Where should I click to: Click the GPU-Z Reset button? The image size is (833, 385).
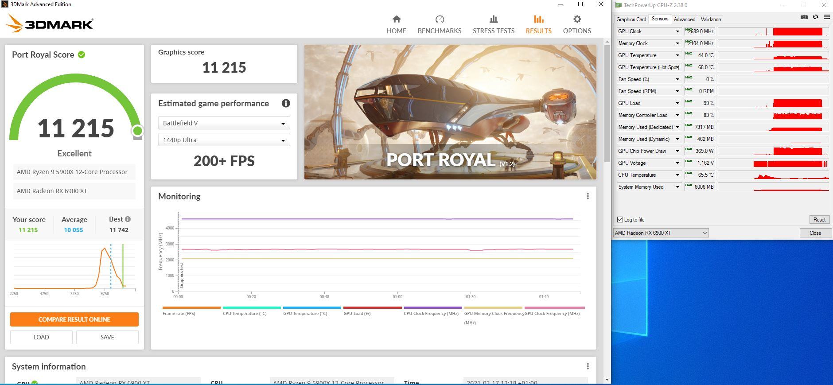click(x=819, y=220)
